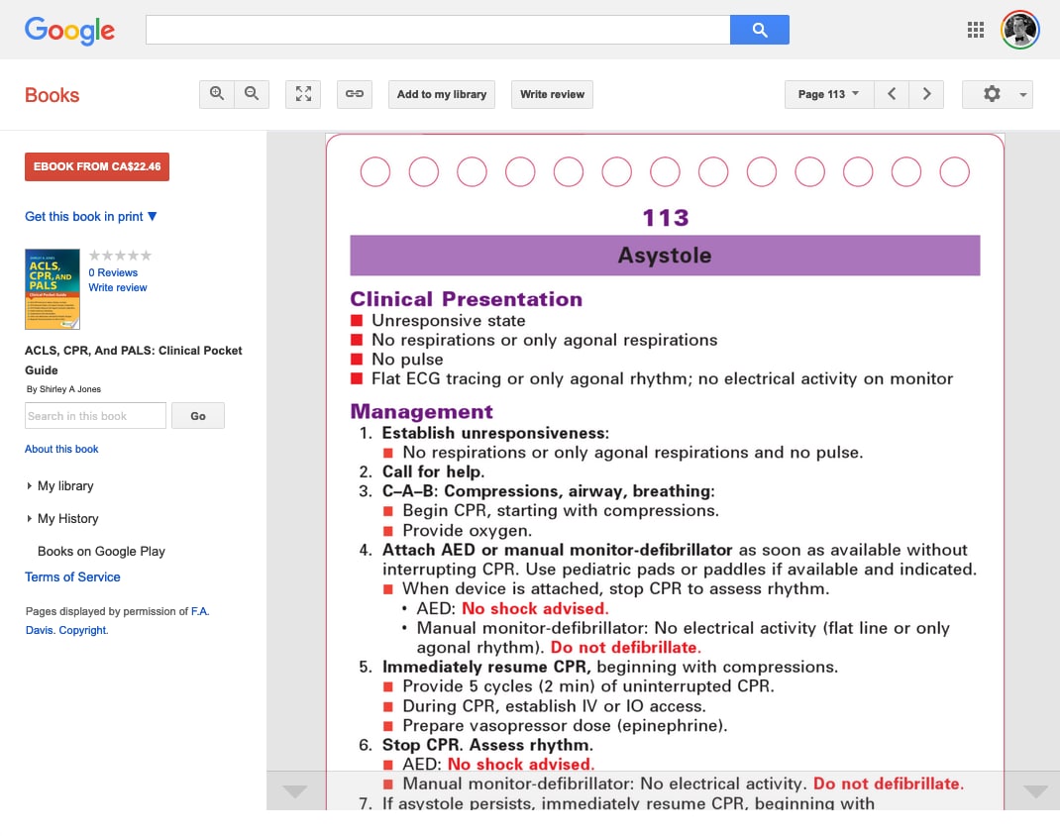Expand the settings dropdown arrow
This screenshot has width=1060, height=836.
[1022, 95]
